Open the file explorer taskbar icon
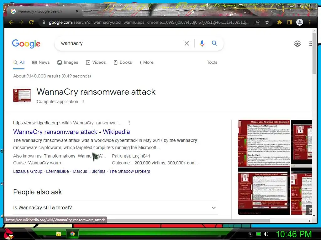The image size is (321, 240). (59, 234)
